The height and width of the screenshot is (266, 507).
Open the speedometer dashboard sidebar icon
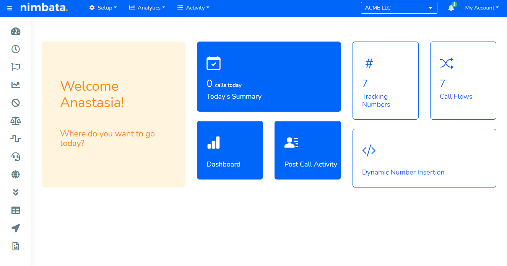coord(16,31)
